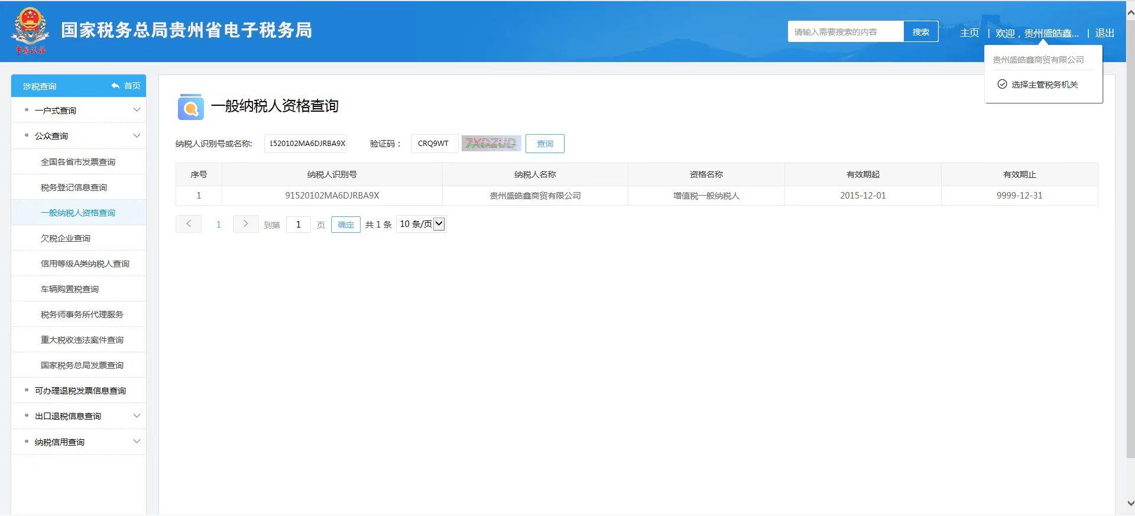Click the taxpayer ID input field
The image size is (1135, 516).
[305, 144]
